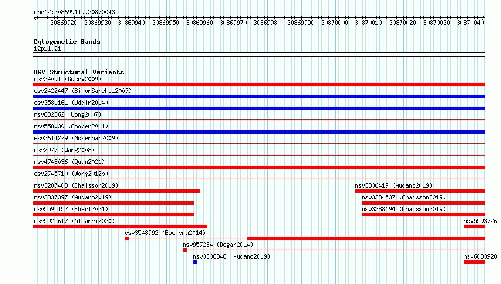Click the DGV Structural Variants track heading
This screenshot has width=501, height=284.
[x=79, y=72]
